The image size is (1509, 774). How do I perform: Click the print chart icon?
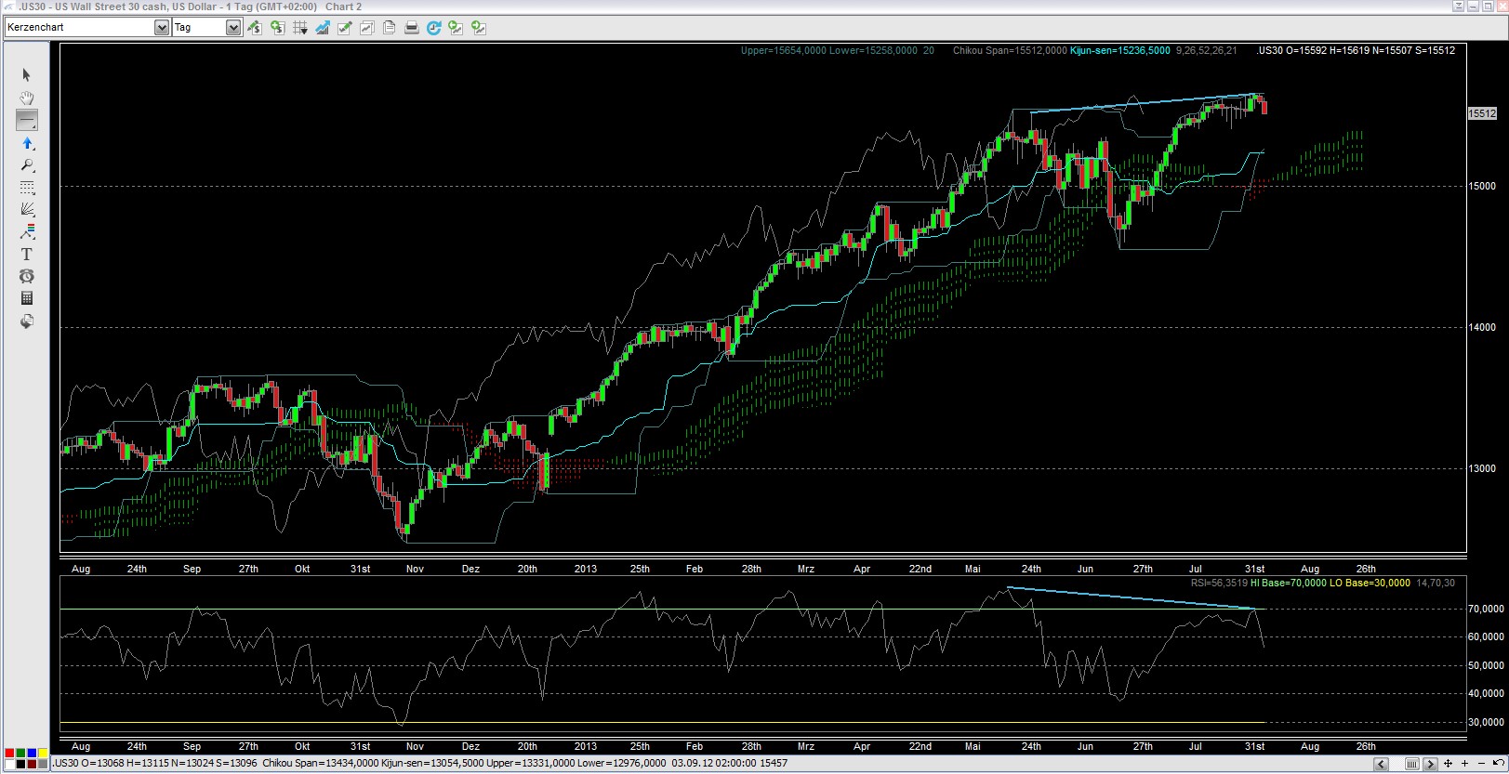412,28
